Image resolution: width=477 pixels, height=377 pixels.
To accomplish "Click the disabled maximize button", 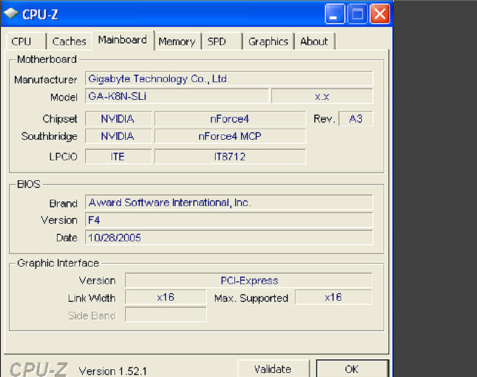I will click(357, 14).
